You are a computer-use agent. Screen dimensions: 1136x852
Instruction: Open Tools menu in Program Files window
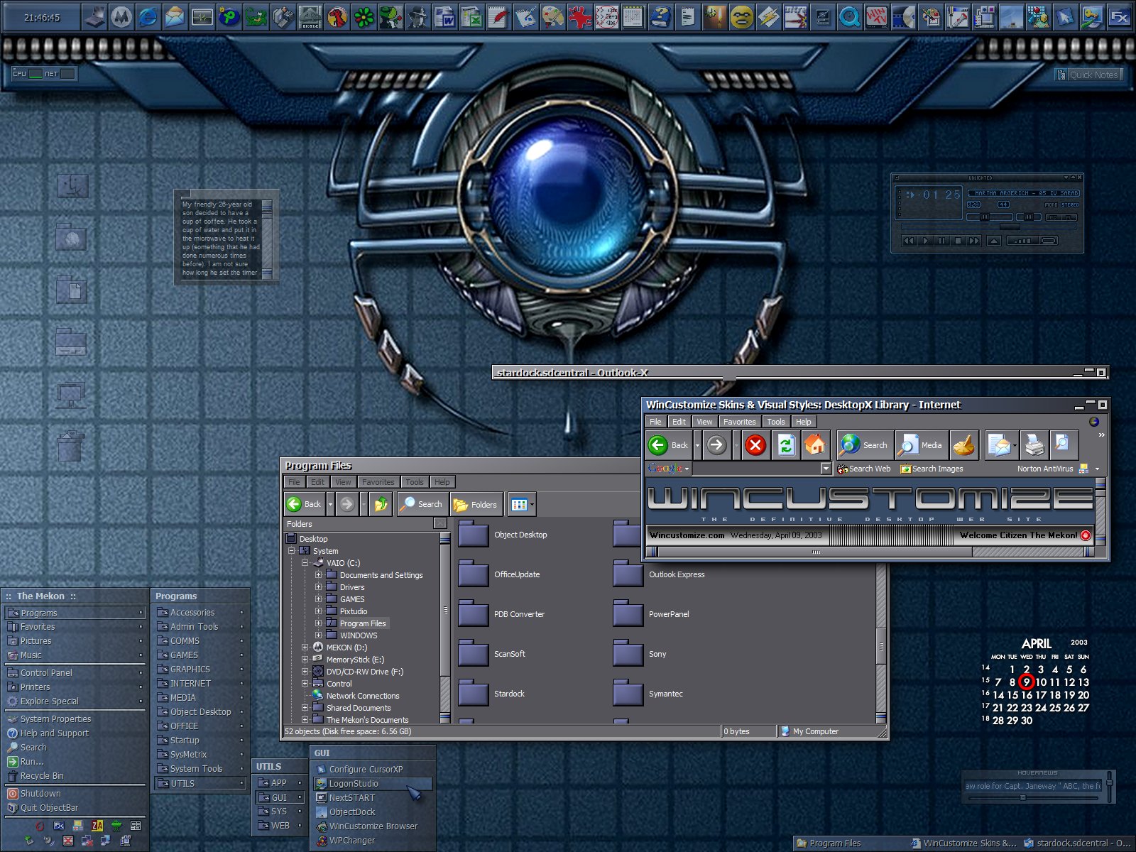click(x=415, y=482)
